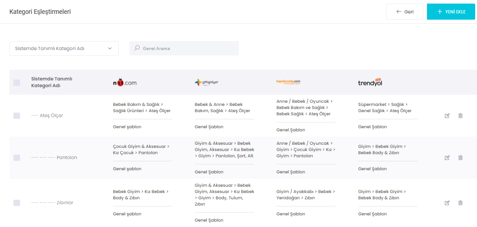The height and width of the screenshot is (227, 477).
Task: Edit the Pantolon category mapping
Action: [x=447, y=158]
